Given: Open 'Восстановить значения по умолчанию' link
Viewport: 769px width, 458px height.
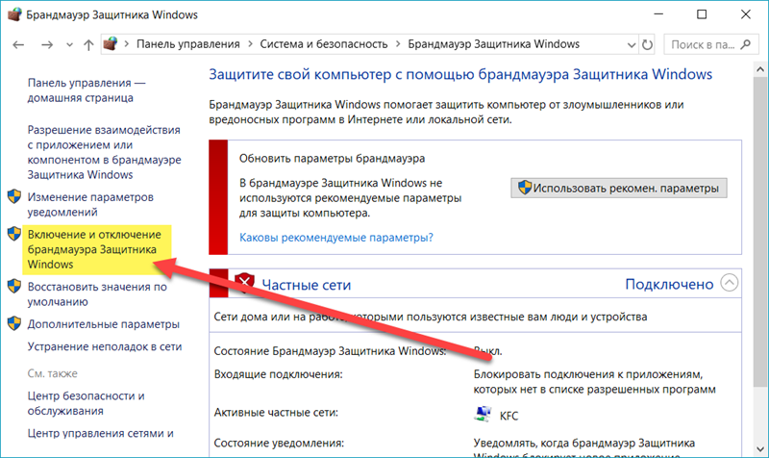Looking at the screenshot, I should (x=97, y=294).
